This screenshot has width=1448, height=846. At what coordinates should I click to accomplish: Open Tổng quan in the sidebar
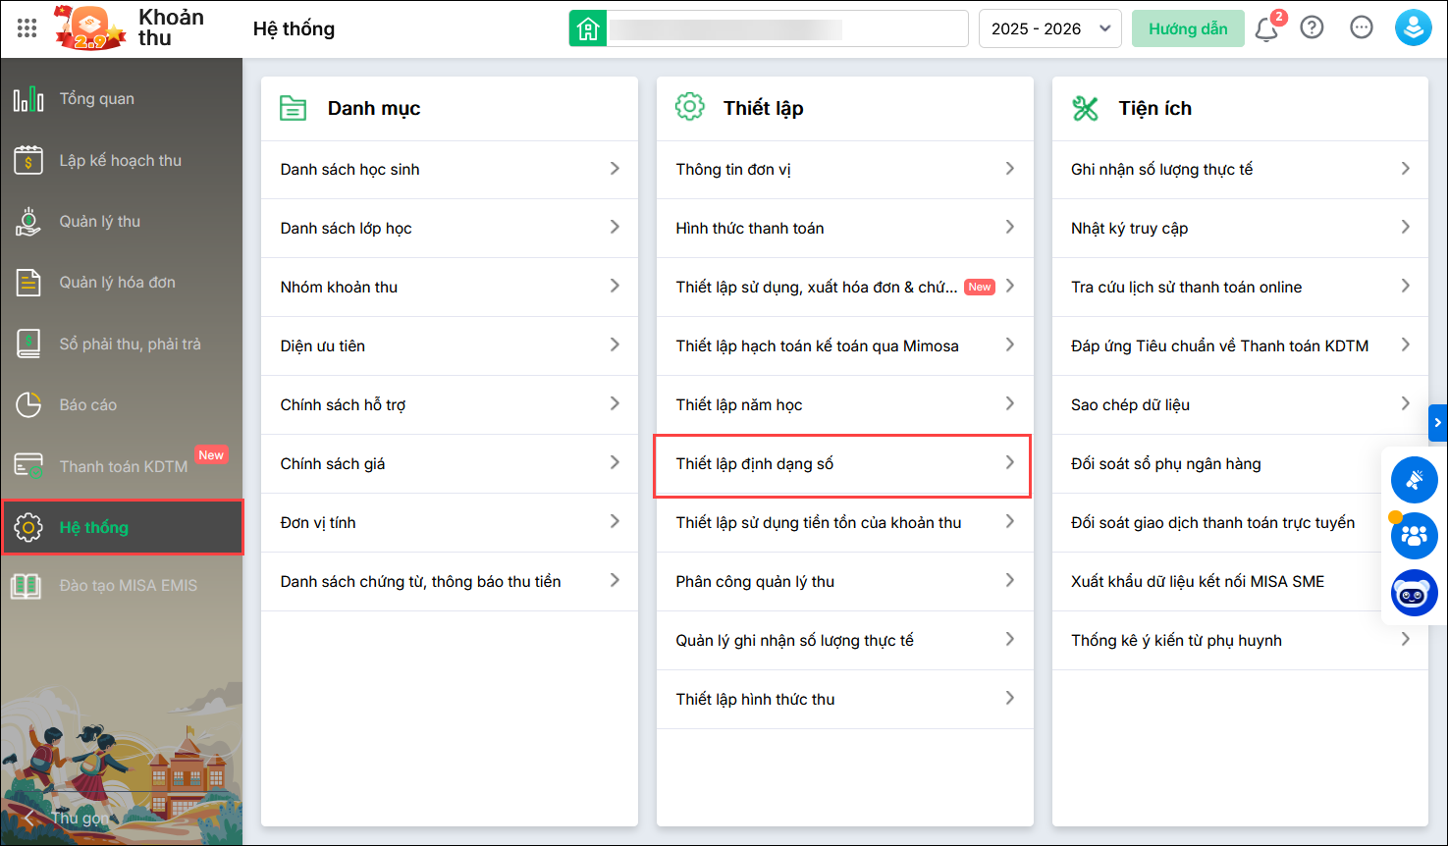click(96, 99)
